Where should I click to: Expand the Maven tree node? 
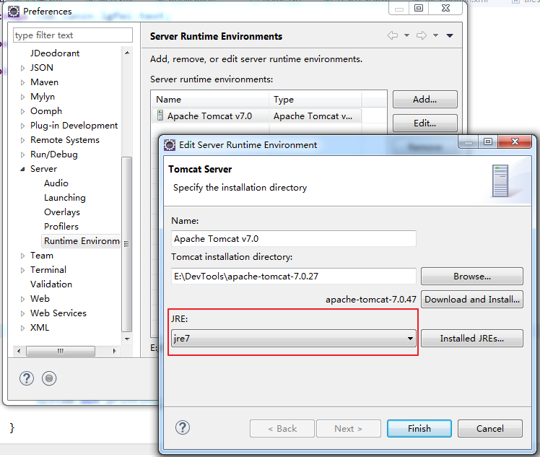coord(22,82)
